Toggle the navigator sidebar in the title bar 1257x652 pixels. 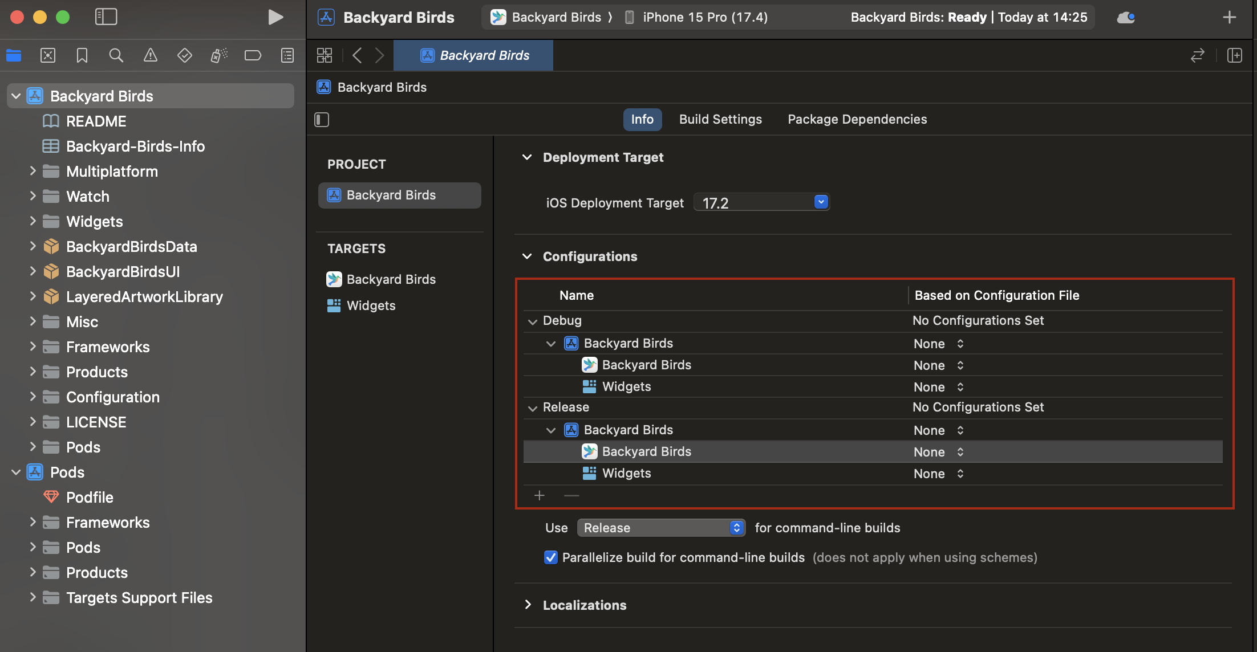(106, 17)
